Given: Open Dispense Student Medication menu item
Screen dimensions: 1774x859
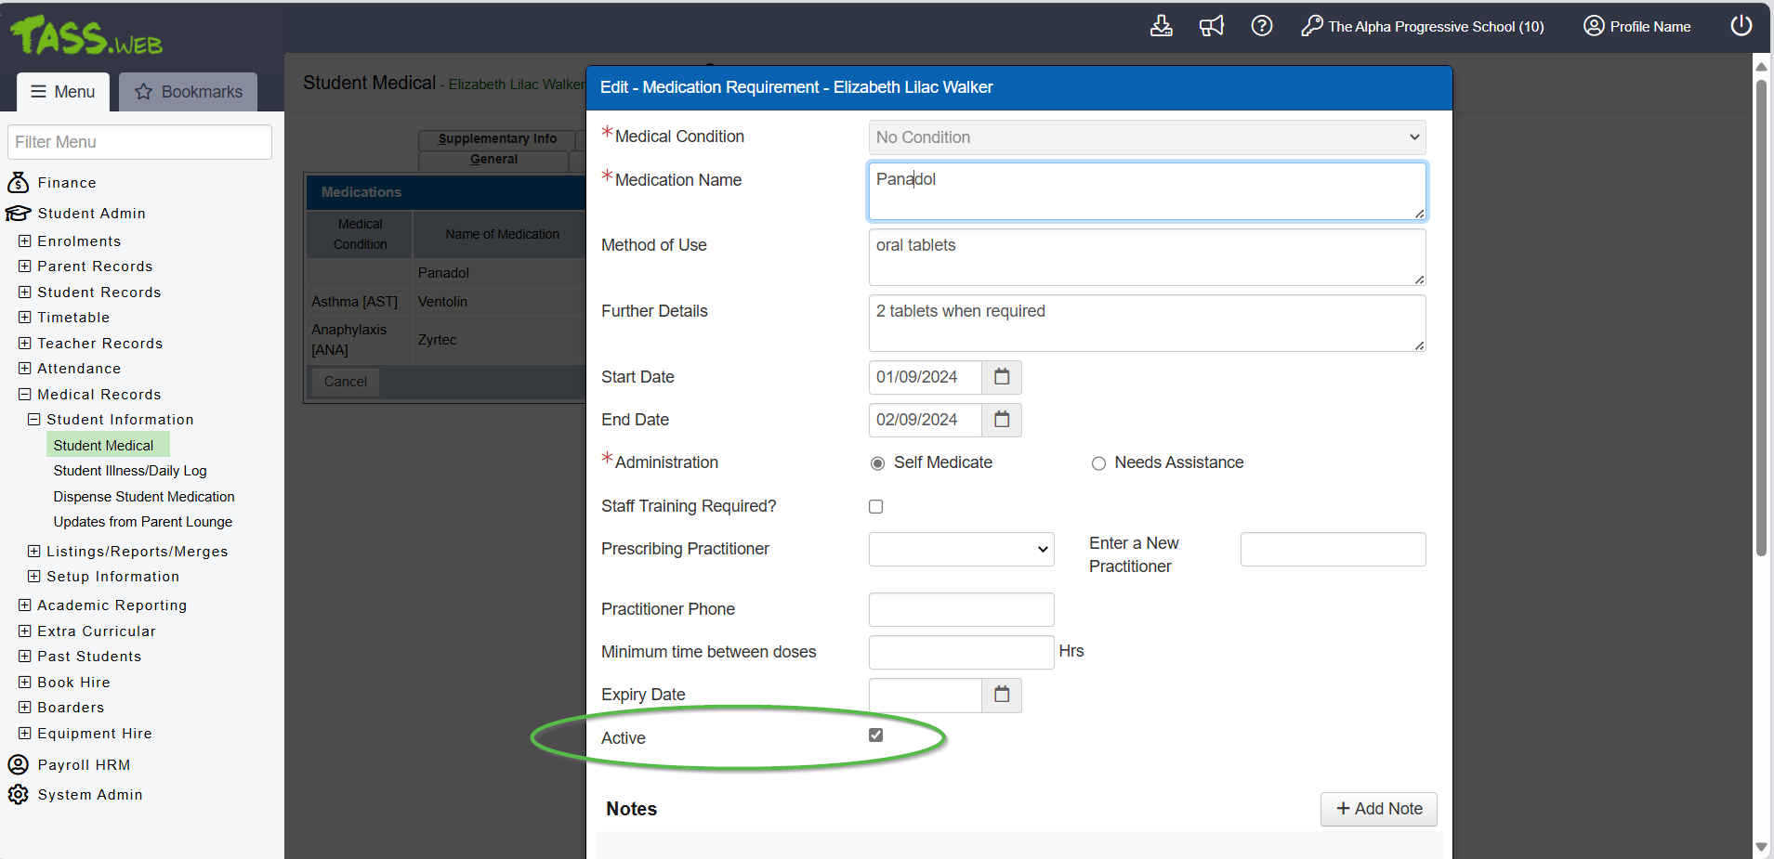Looking at the screenshot, I should pyautogui.click(x=144, y=497).
